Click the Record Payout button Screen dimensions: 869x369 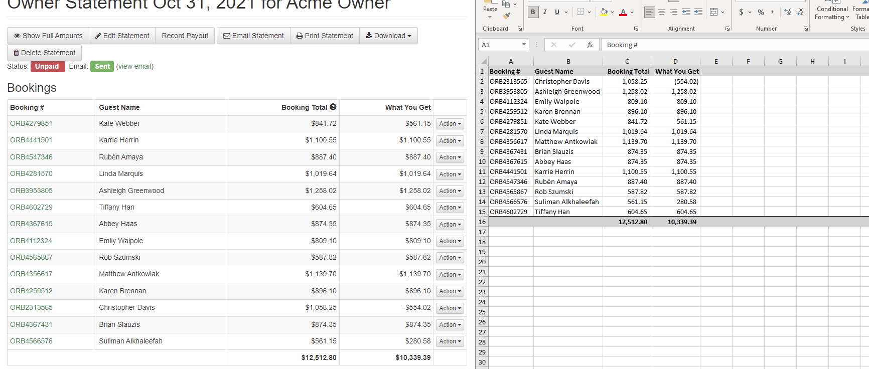coord(185,36)
